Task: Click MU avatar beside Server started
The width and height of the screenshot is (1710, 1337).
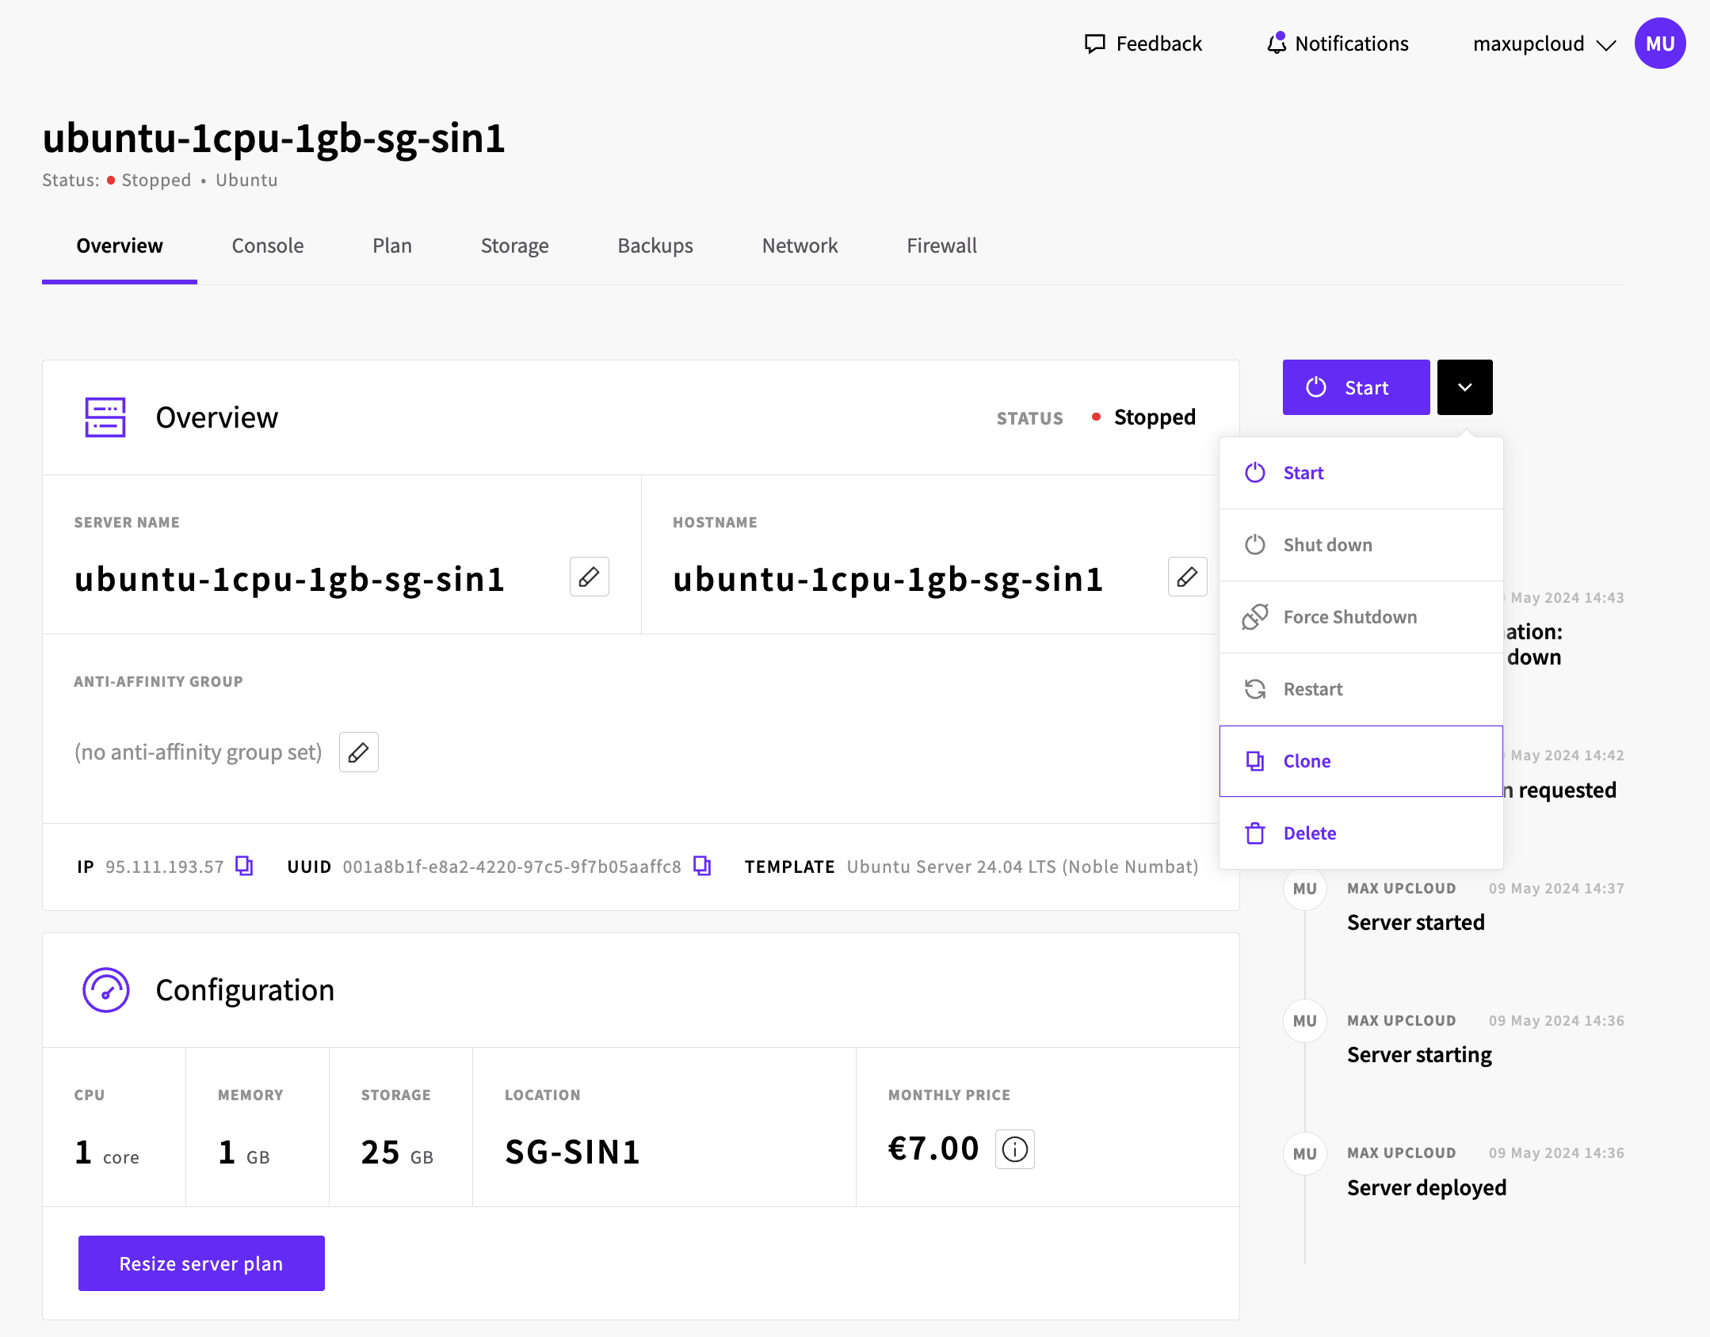Action: pos(1305,889)
